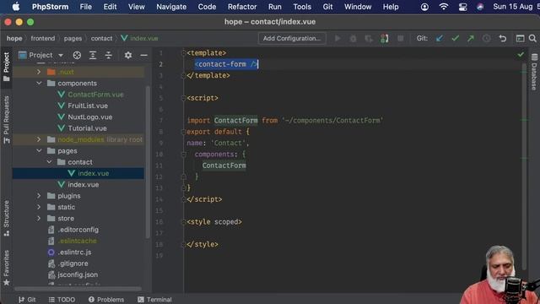Click Expand All in Project panel
Screen dimensions: 540x304
click(93, 55)
